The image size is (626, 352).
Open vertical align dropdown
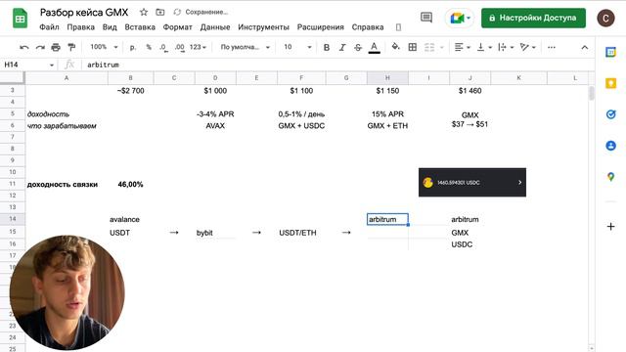[484, 48]
